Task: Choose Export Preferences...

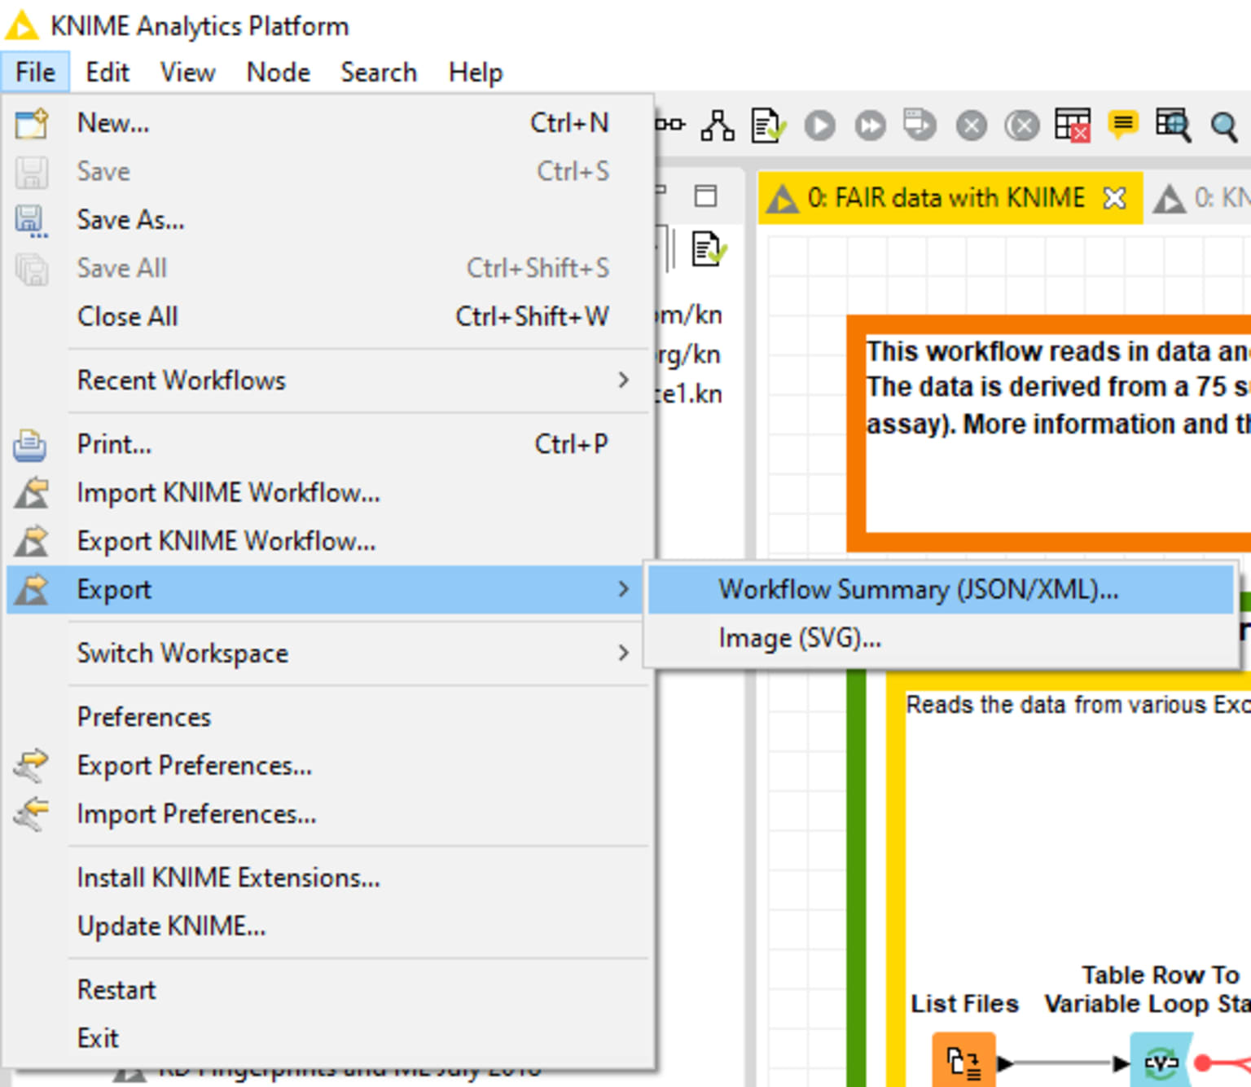Action: pyautogui.click(x=329, y=766)
